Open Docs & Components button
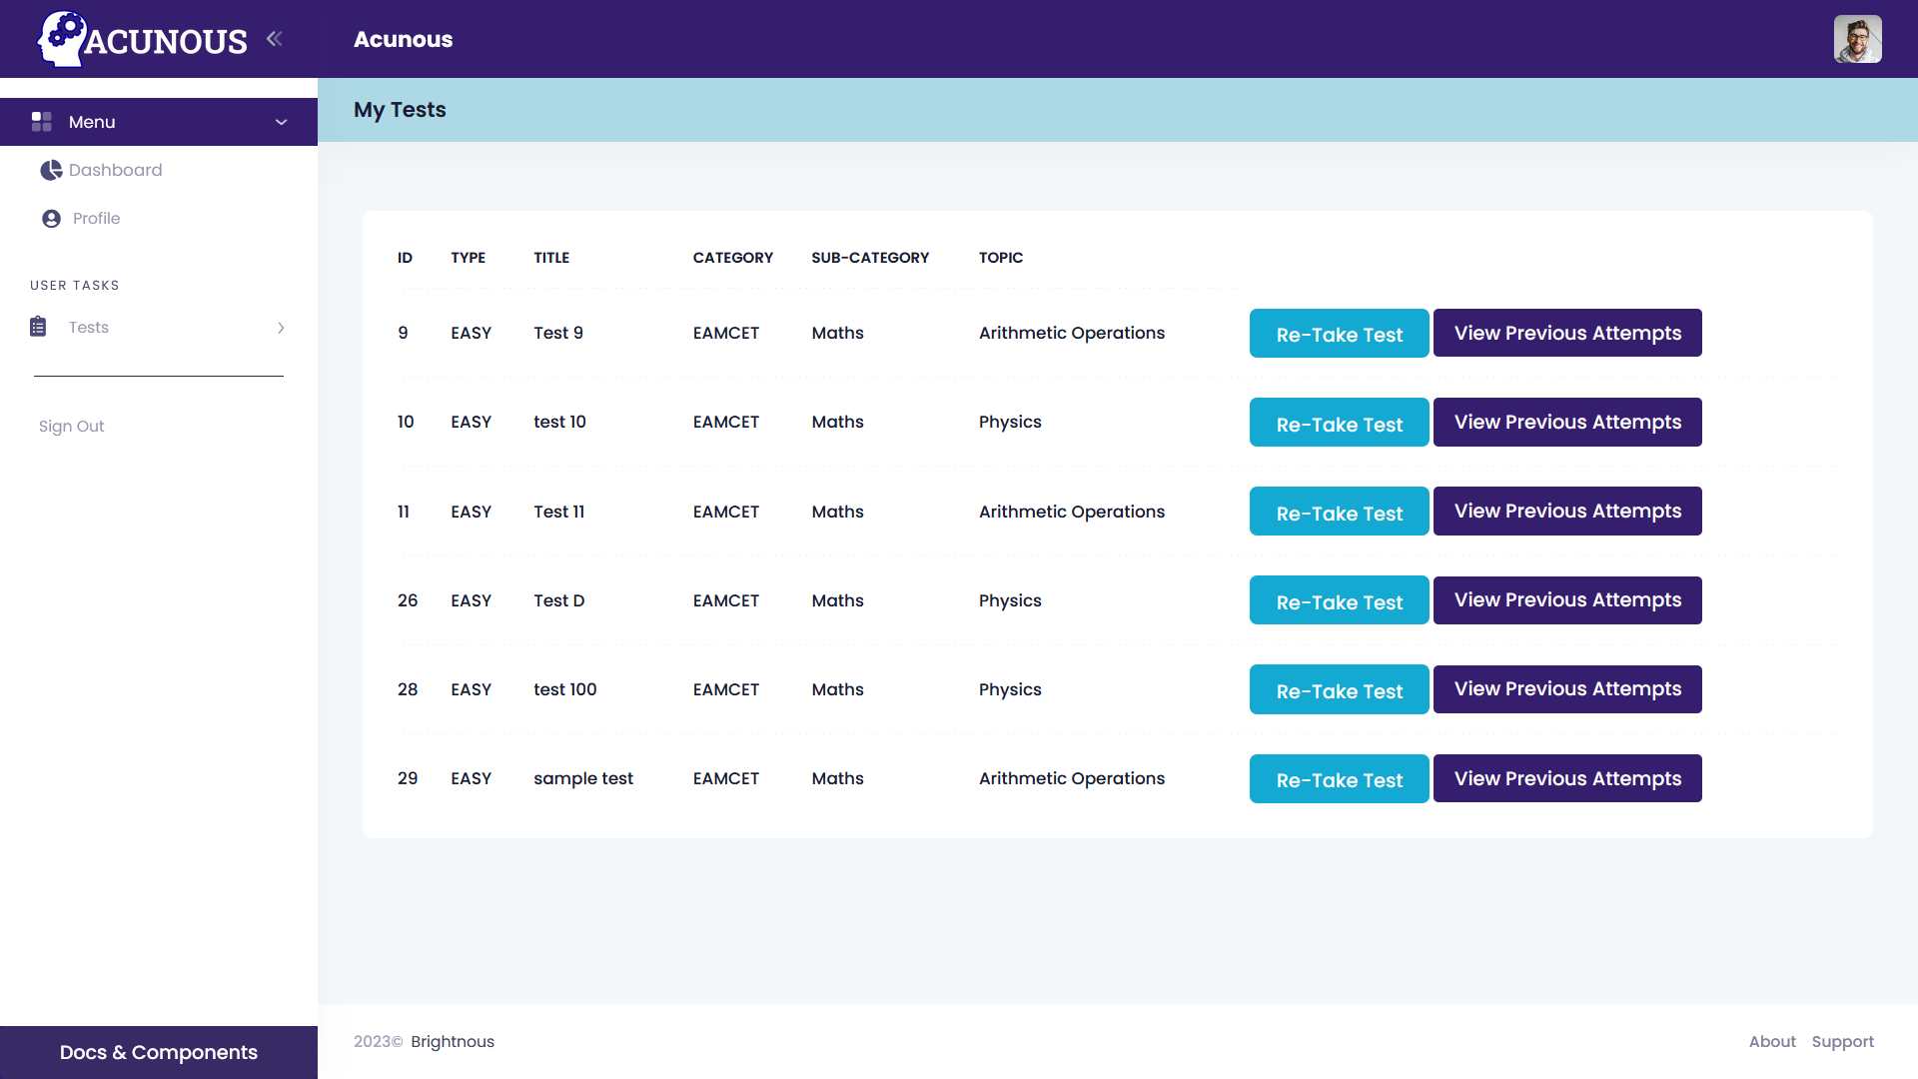This screenshot has height=1079, width=1918. pos(159,1052)
